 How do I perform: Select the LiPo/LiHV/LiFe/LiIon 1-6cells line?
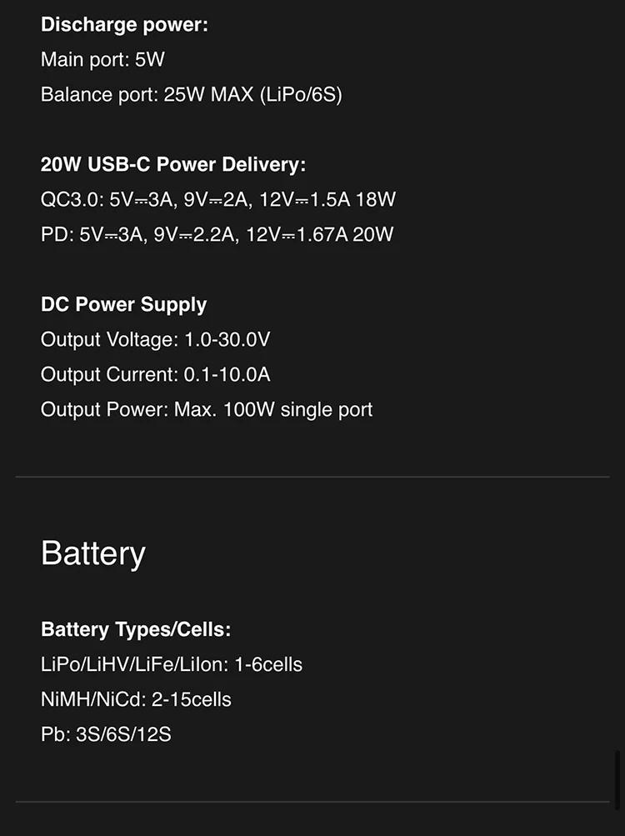[171, 665]
